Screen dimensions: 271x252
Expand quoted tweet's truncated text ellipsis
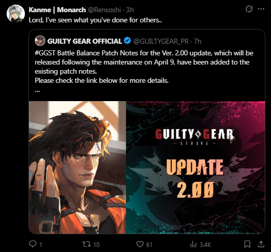pos(37,90)
